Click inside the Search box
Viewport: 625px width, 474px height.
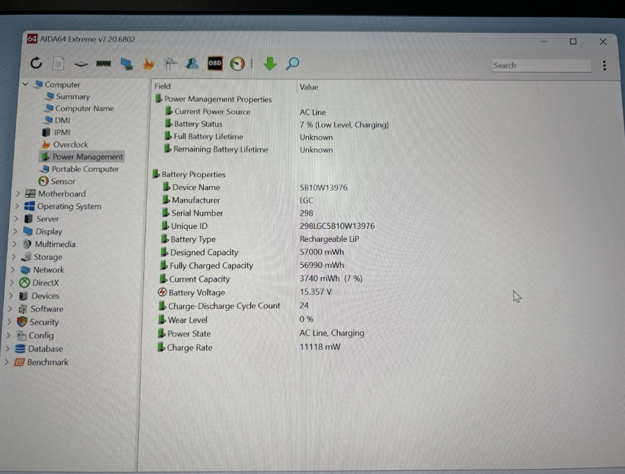[541, 65]
